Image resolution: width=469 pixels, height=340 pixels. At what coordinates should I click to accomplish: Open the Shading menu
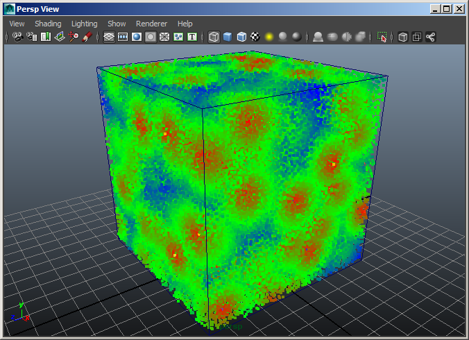48,24
